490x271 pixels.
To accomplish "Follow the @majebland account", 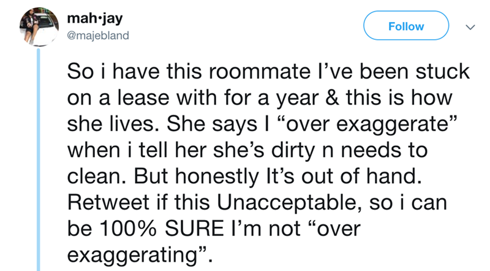I will pos(406,26).
